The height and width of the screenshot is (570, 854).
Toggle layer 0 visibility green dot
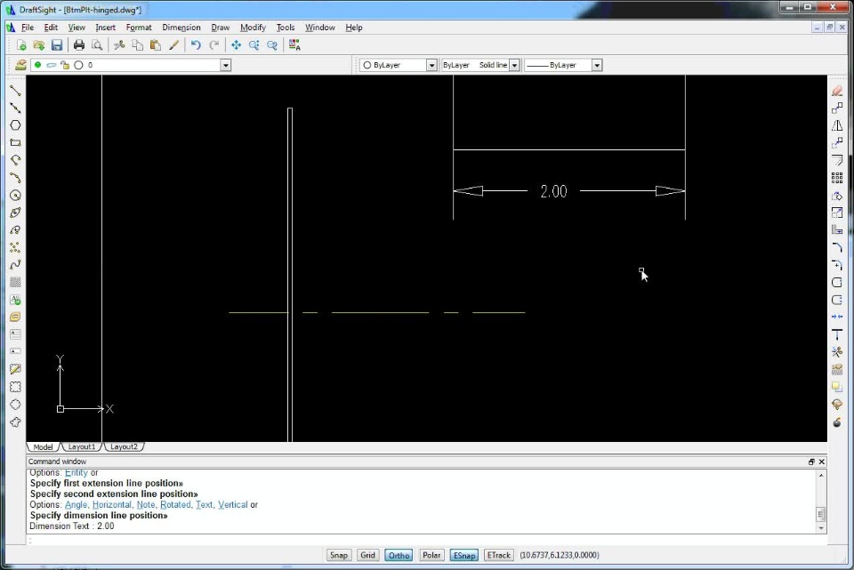[37, 65]
